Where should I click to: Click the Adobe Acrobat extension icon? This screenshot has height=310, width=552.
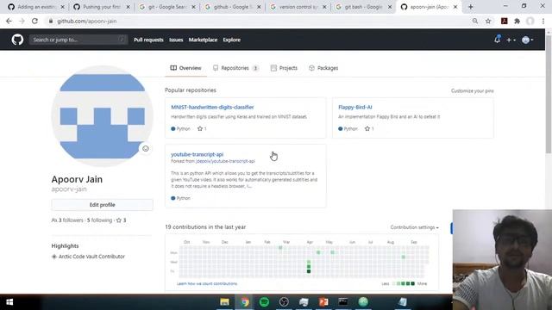click(x=504, y=21)
